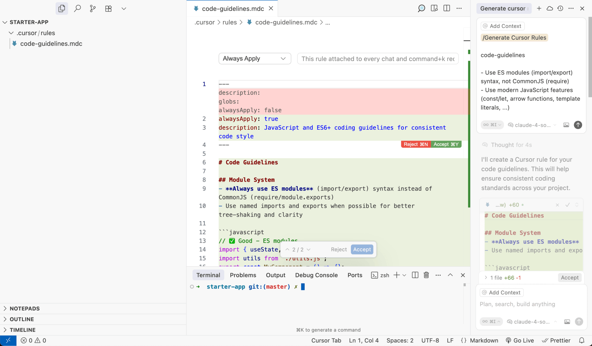The width and height of the screenshot is (592, 346).
Task: Click the chat bubble icon in editor toolbar
Action: (421, 8)
